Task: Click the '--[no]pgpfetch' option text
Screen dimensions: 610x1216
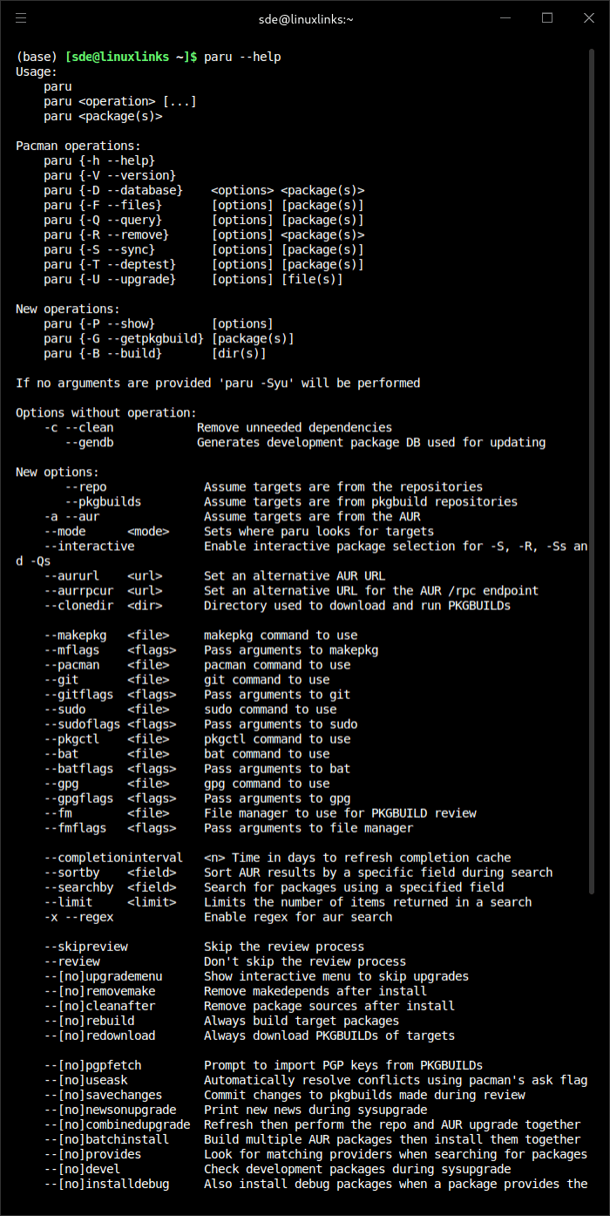Action: 92,1065
